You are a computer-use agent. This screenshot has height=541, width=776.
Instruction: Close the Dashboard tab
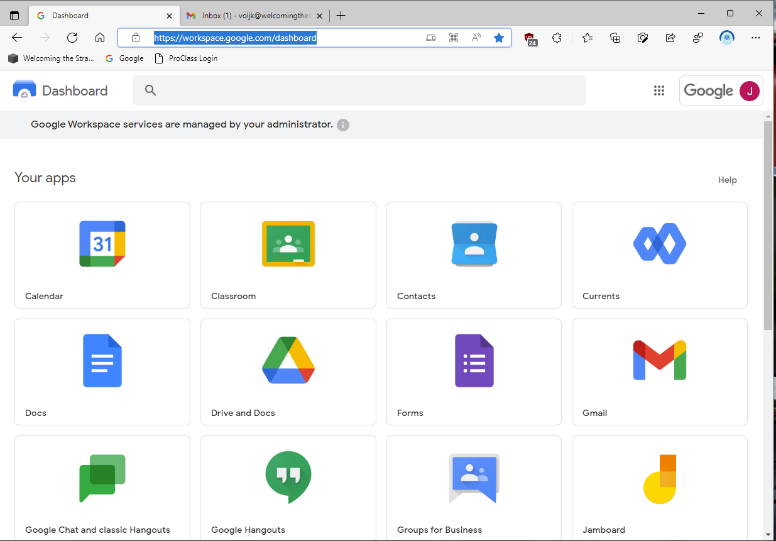pyautogui.click(x=169, y=16)
